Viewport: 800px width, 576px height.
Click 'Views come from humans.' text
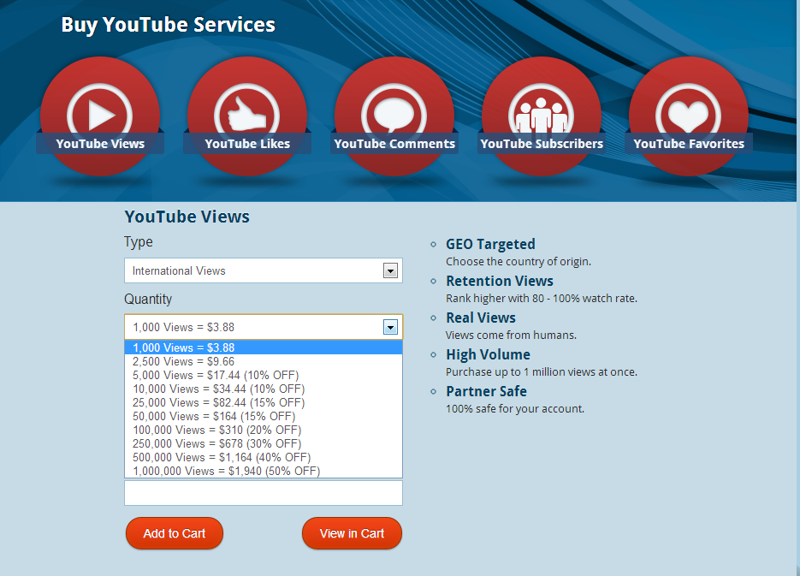[511, 336]
